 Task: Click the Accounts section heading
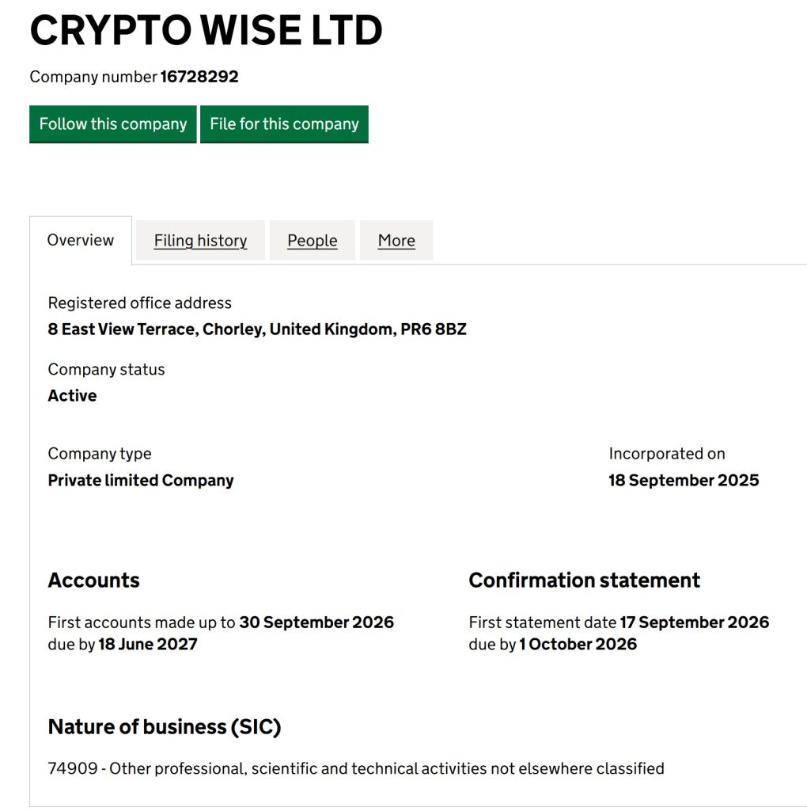pyautogui.click(x=93, y=581)
